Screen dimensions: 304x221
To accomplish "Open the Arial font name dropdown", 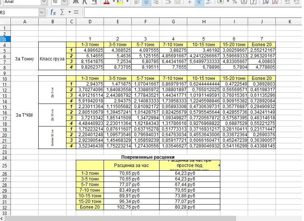I will pos(44,2).
